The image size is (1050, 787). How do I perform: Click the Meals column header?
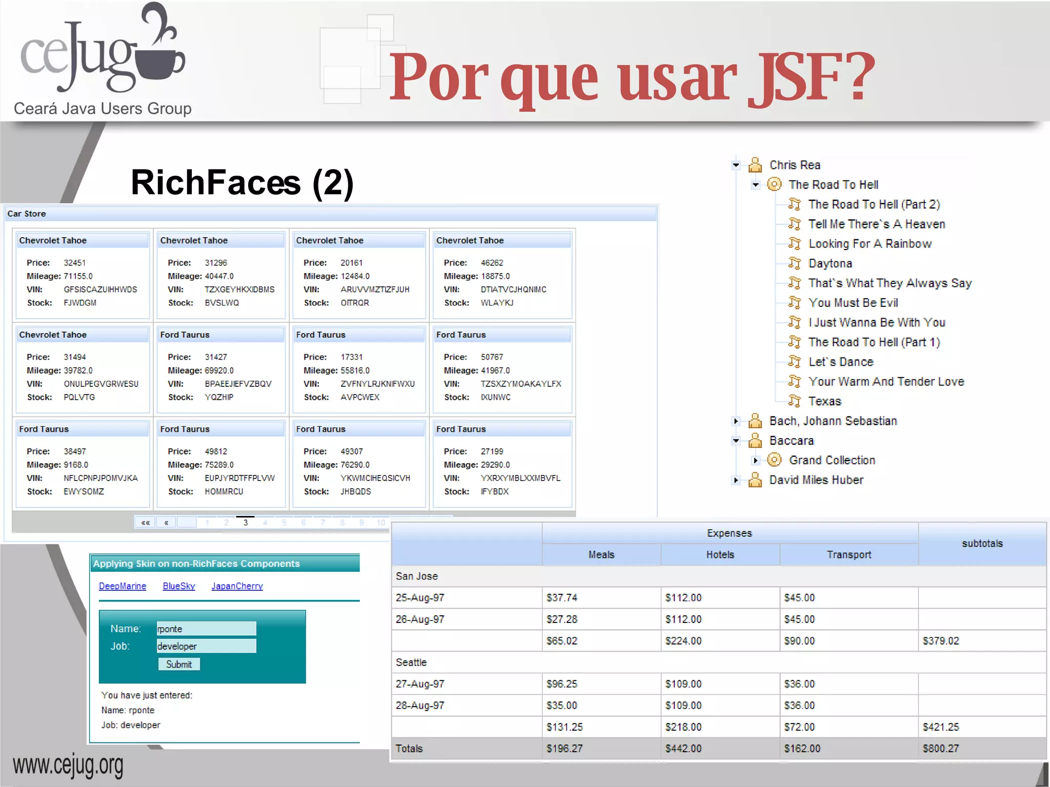[601, 555]
